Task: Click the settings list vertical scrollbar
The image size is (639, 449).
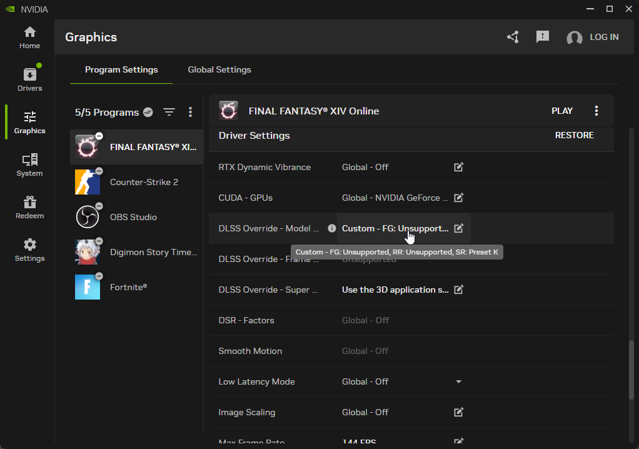Action: click(631, 369)
